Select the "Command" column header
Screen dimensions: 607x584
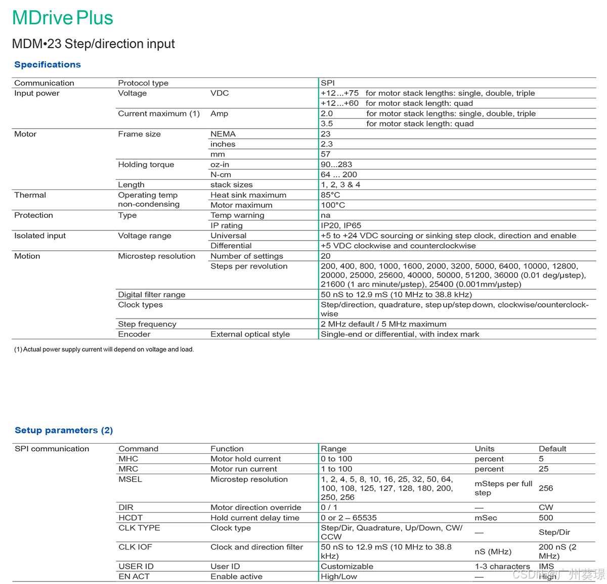[x=139, y=449]
